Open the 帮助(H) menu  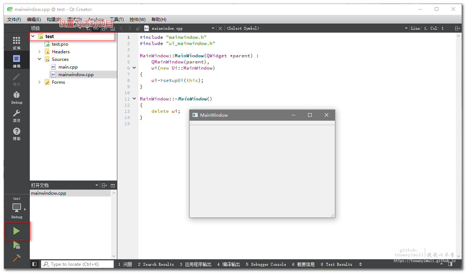[159, 20]
